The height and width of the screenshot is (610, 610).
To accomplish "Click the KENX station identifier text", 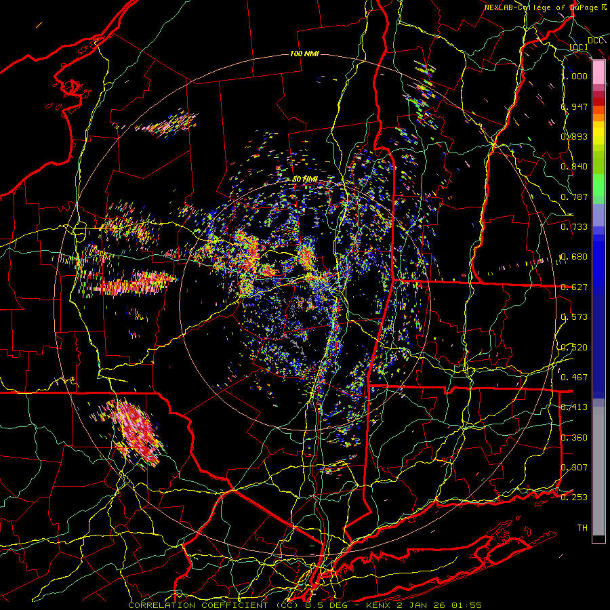I will point(378,605).
